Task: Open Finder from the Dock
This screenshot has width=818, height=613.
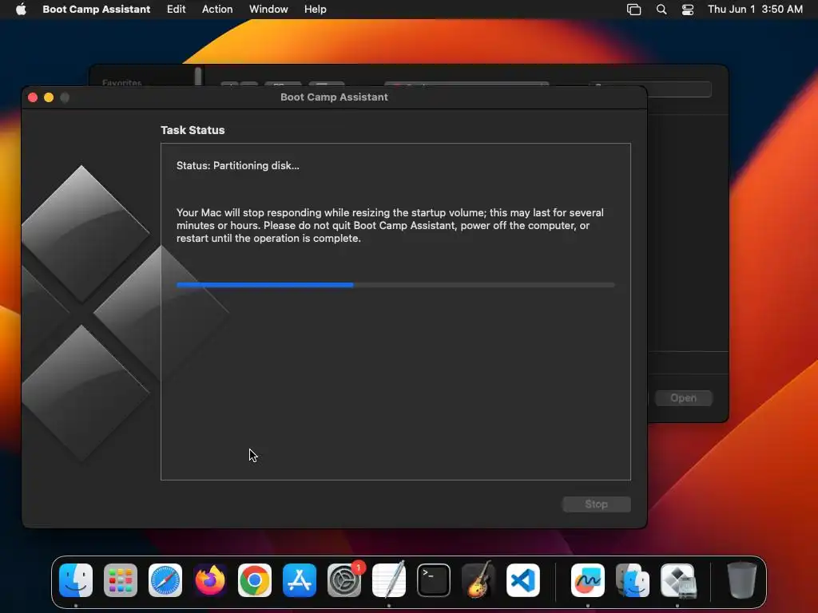Action: pos(76,580)
